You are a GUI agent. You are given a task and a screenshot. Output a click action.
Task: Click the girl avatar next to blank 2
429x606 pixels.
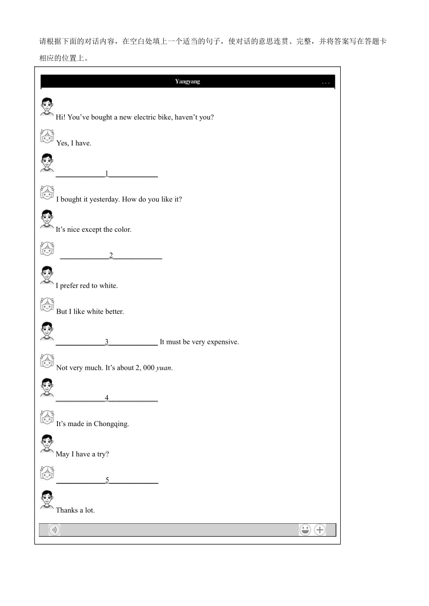(x=47, y=249)
